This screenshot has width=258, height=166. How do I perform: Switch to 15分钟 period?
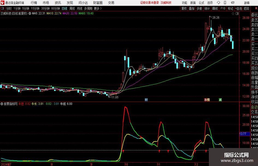(x=35, y=8)
